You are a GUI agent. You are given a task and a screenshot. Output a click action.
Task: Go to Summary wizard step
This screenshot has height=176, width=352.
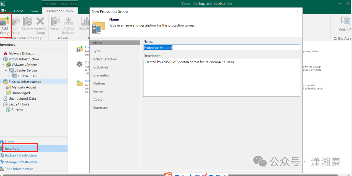coord(100,107)
